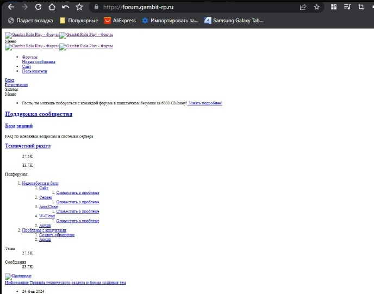The image size is (374, 294).
Task: Open the Форумы navigation item
Action: point(30,57)
